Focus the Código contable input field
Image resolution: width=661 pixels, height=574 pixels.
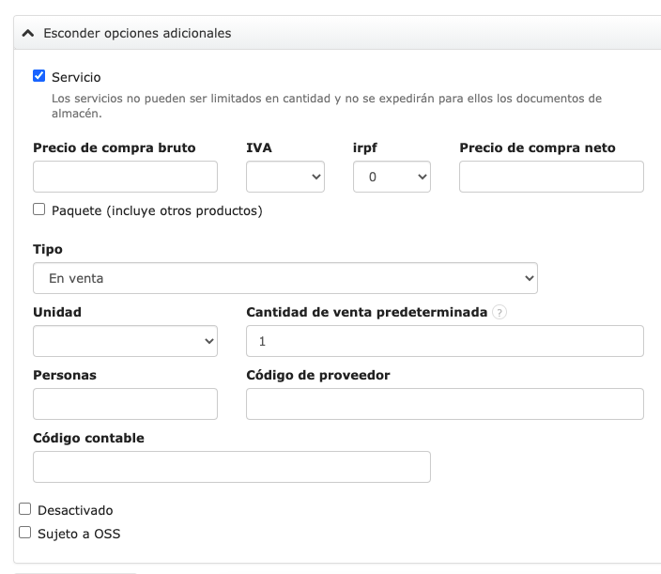[x=231, y=467]
